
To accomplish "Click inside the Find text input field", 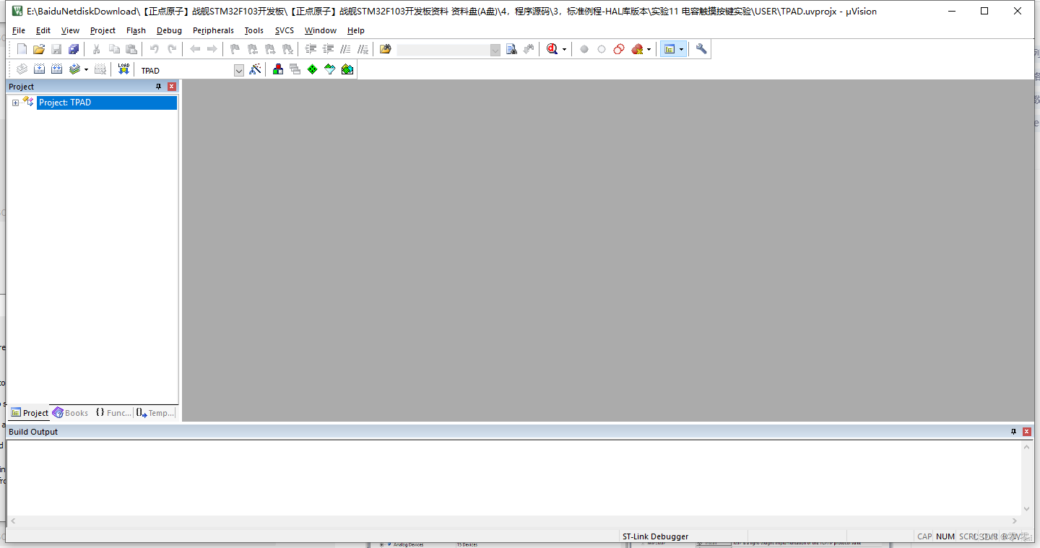I will (443, 50).
